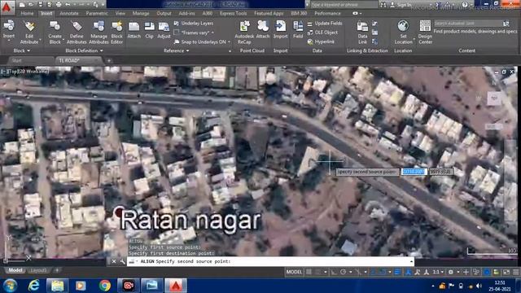Viewport: 521px width, 293px height.
Task: Switch to the Layout1 tab
Action: pos(38,270)
